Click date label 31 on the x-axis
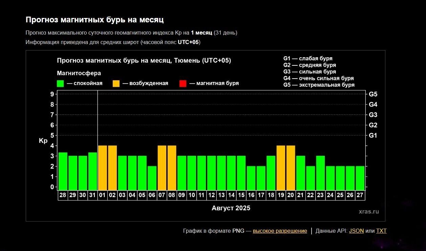 (92, 195)
